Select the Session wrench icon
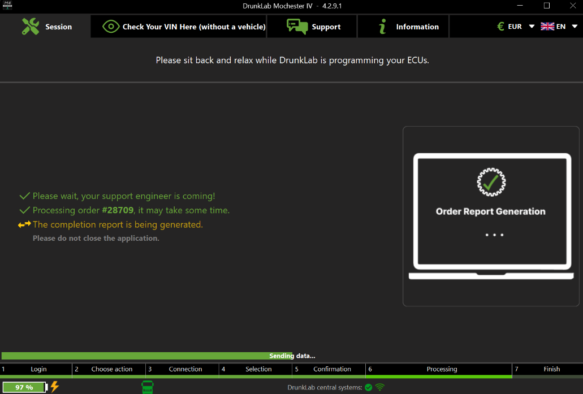The image size is (583, 394). 31,26
